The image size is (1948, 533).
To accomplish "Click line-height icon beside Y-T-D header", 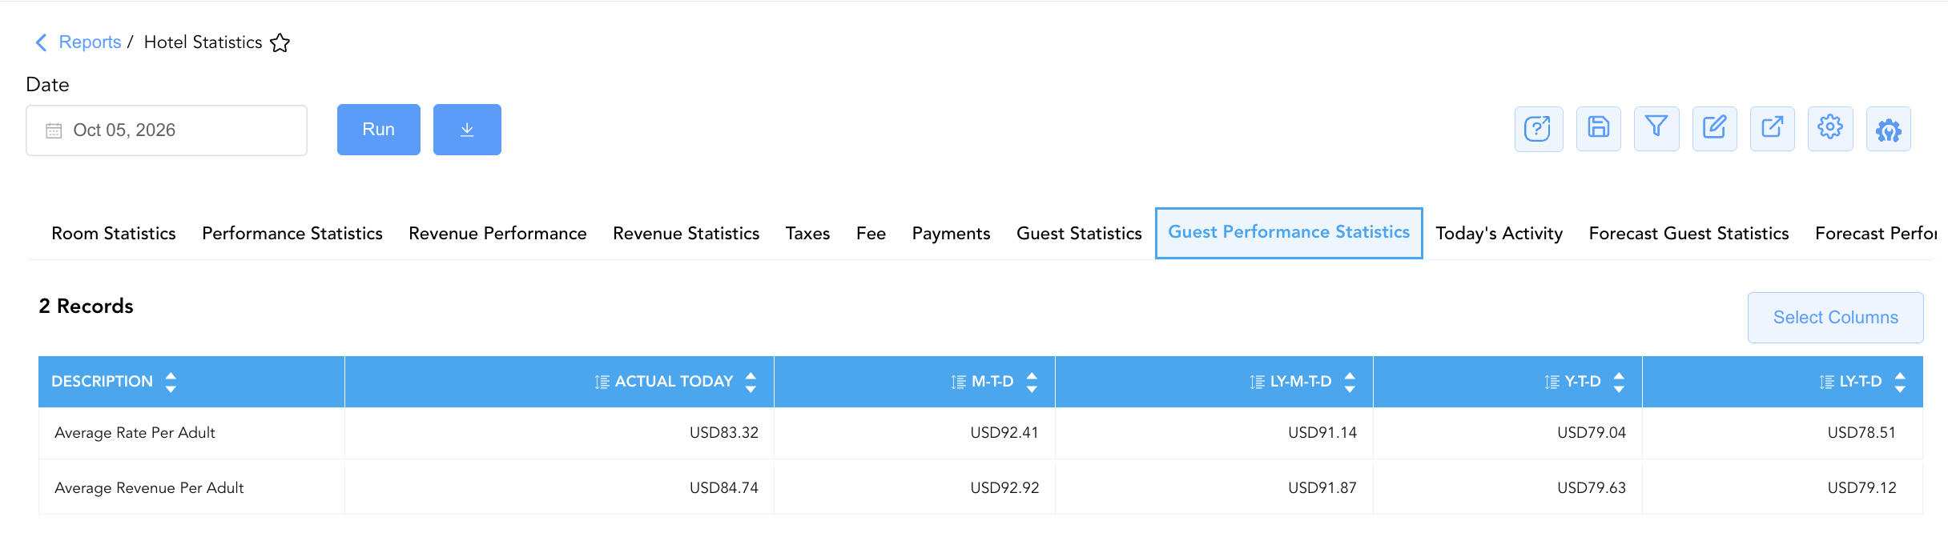I will point(1552,382).
